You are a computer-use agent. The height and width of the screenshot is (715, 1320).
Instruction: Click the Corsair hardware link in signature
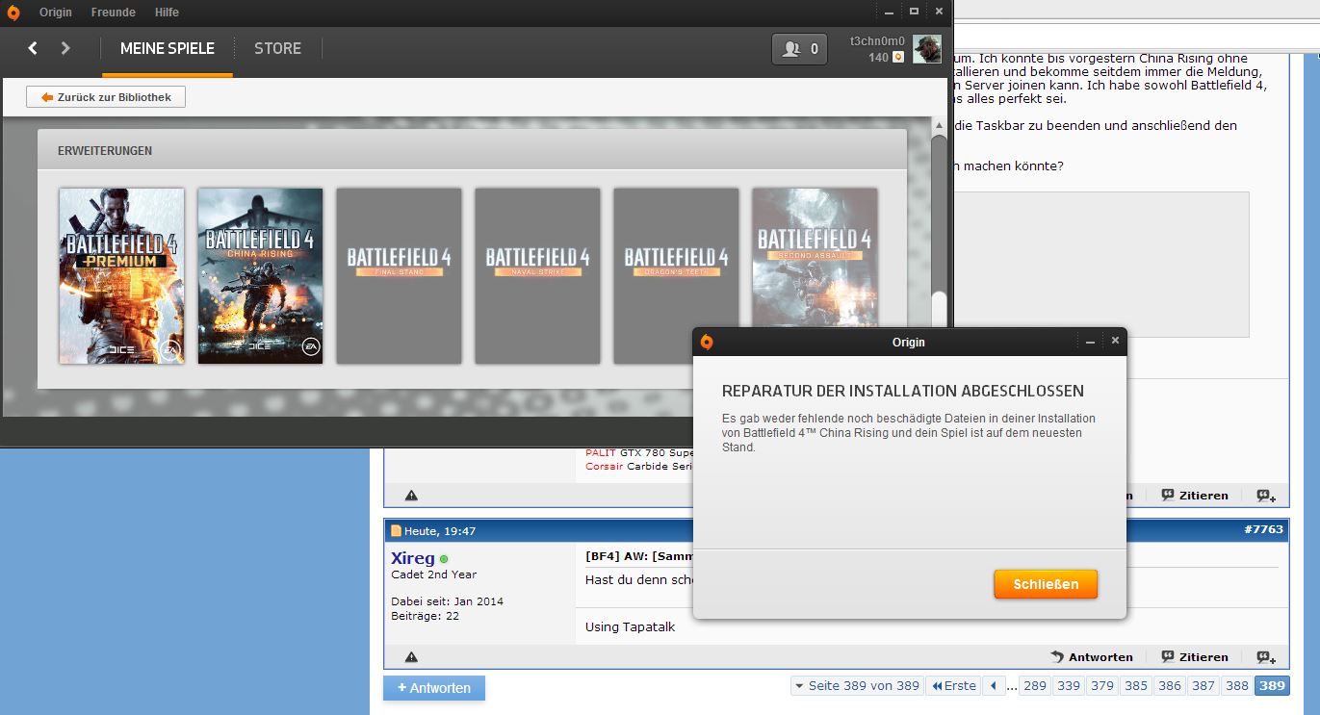pyautogui.click(x=605, y=466)
